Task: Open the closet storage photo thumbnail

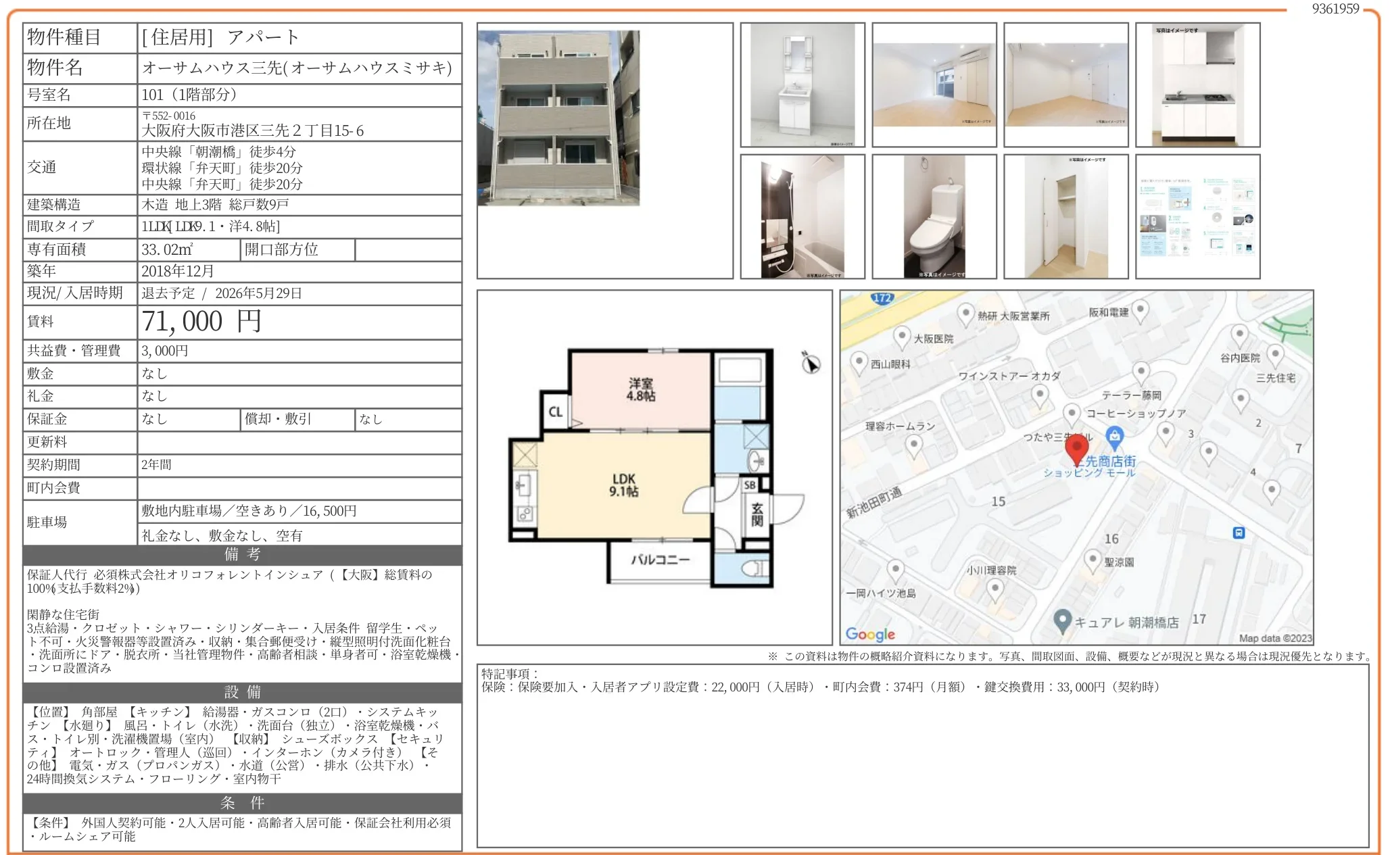Action: pyautogui.click(x=1066, y=216)
